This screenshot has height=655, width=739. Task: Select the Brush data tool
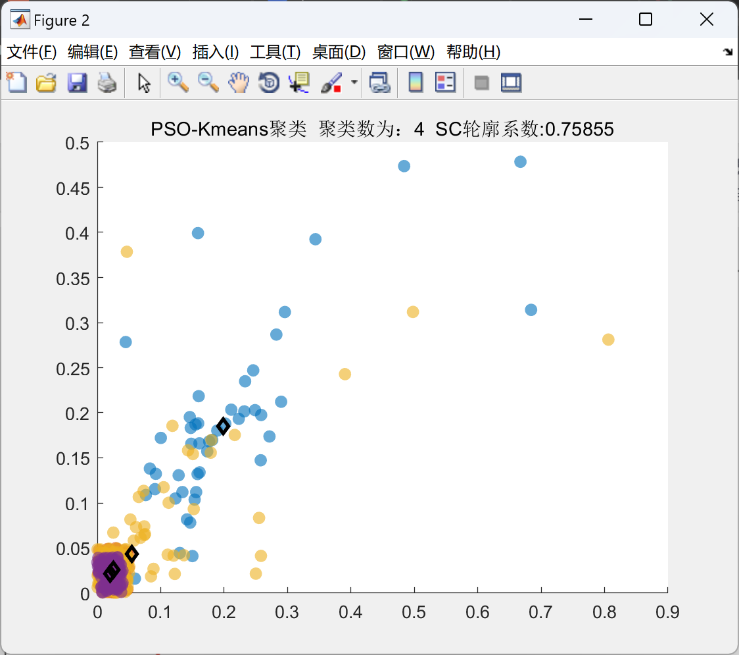[331, 82]
